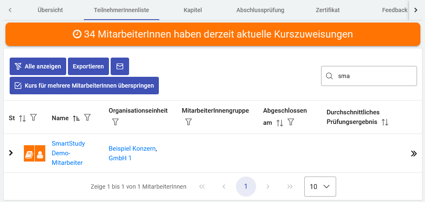Viewport: 425px width, 202px height.
Task: Open the MitarbeiterInnengruppe column filter
Action: click(189, 122)
